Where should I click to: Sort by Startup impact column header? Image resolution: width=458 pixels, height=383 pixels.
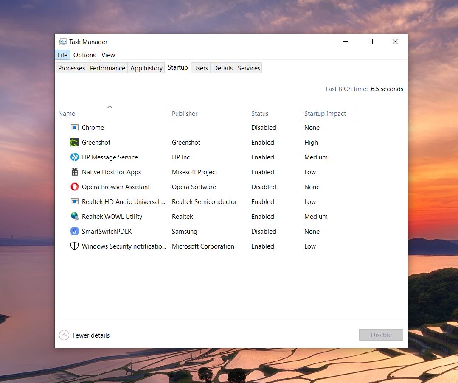(x=327, y=112)
